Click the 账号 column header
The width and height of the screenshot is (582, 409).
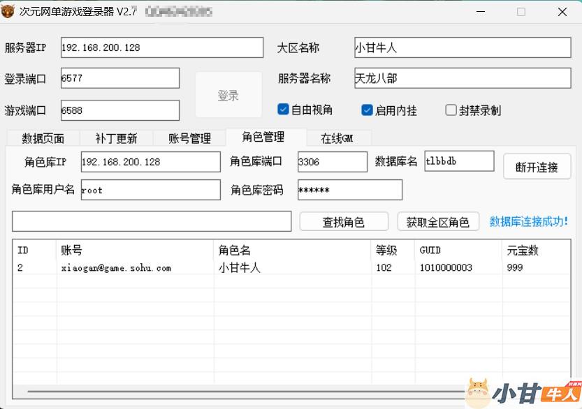pos(135,251)
